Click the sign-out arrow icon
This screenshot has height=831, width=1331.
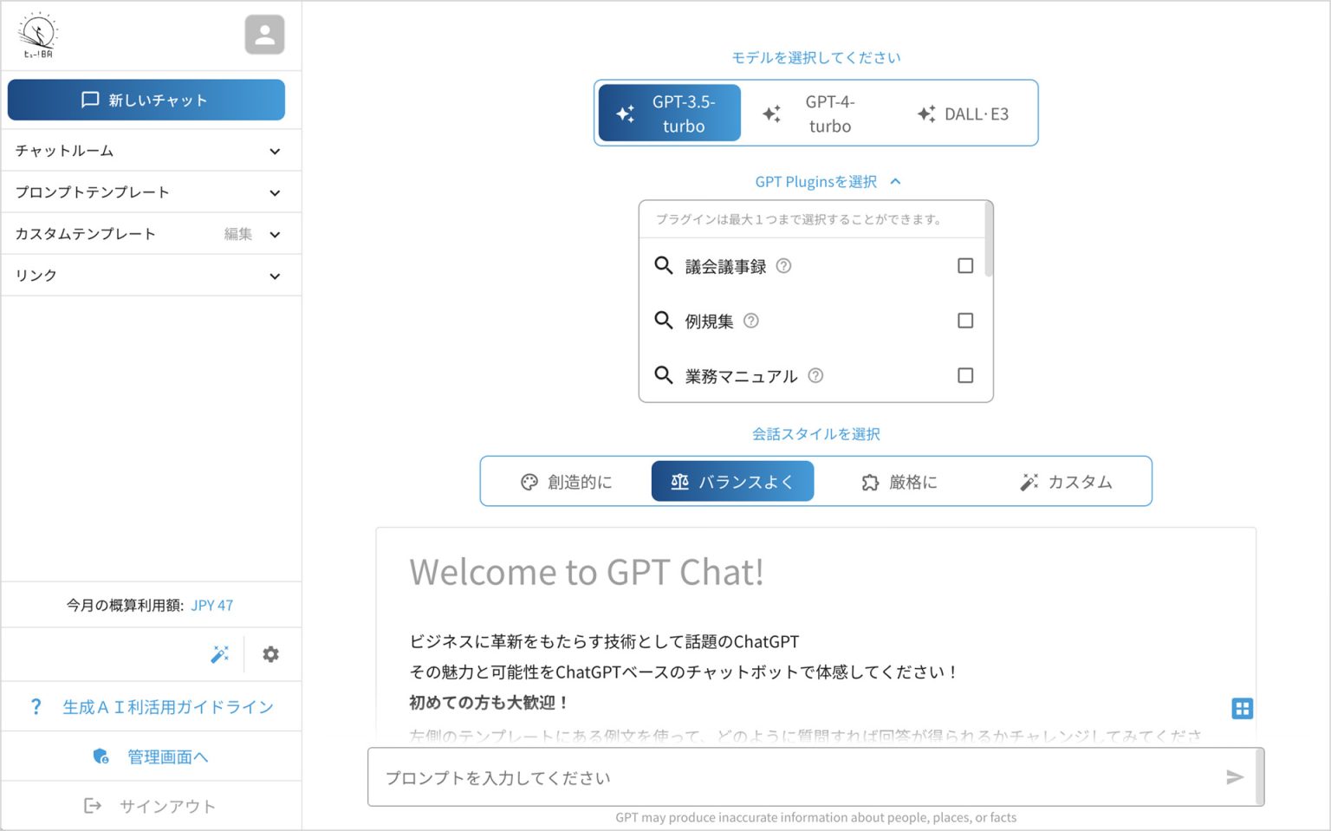tap(93, 806)
